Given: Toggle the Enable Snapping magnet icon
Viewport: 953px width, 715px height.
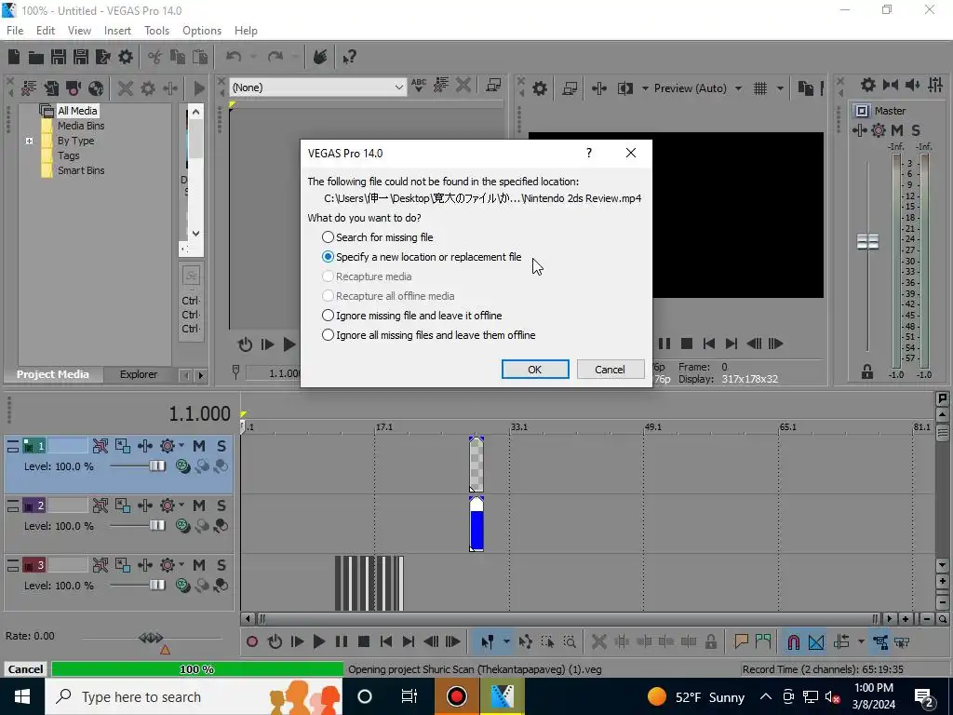Looking at the screenshot, I should tap(793, 641).
